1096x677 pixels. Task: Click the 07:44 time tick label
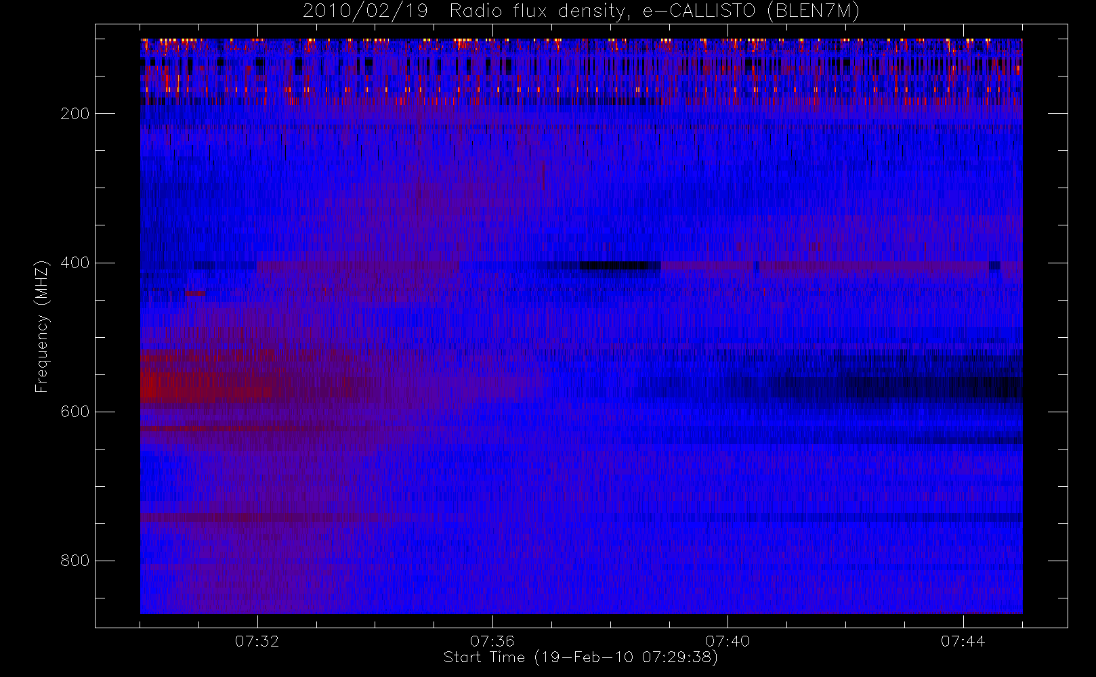click(963, 641)
